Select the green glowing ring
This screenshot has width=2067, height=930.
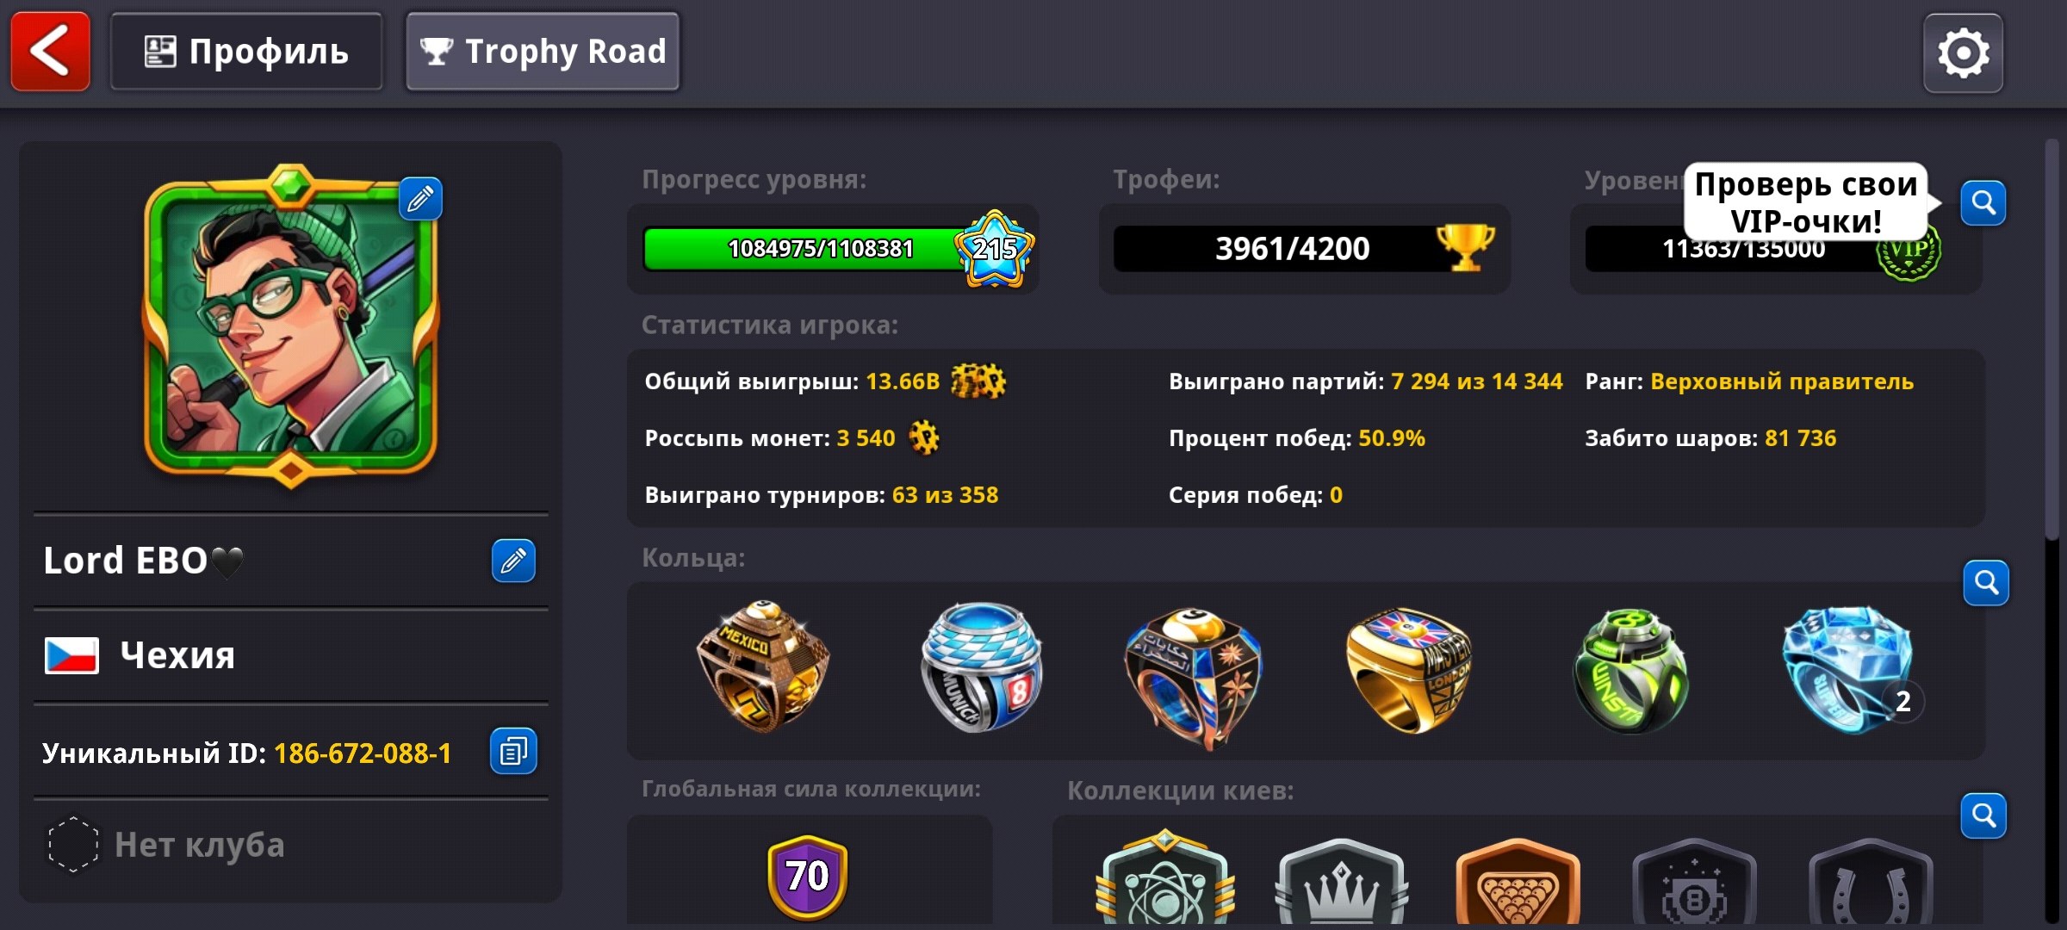tap(1630, 671)
